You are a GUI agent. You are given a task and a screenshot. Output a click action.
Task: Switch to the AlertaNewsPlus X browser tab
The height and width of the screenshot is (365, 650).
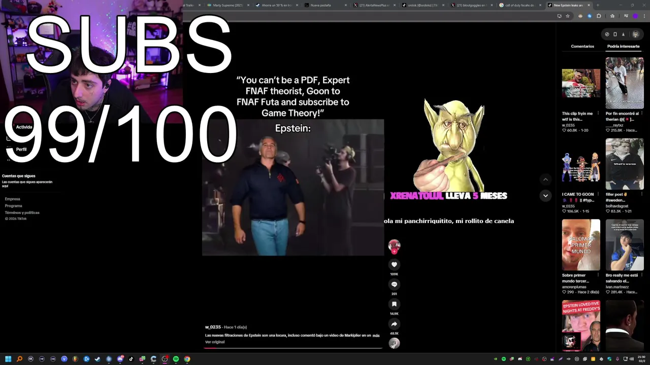pos(374,5)
